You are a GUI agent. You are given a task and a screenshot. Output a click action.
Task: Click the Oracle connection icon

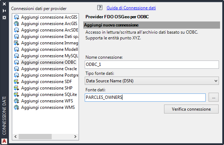pos(16,69)
